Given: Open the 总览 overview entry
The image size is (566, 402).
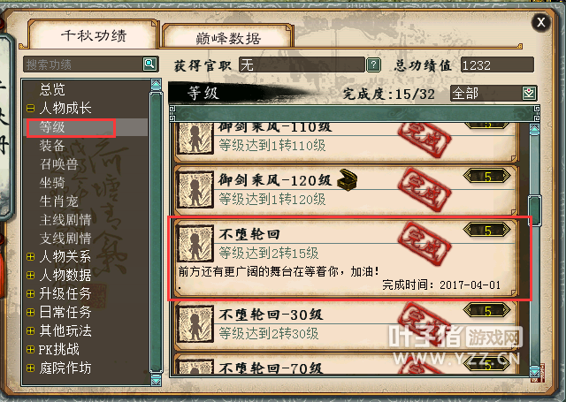Looking at the screenshot, I should point(52,89).
